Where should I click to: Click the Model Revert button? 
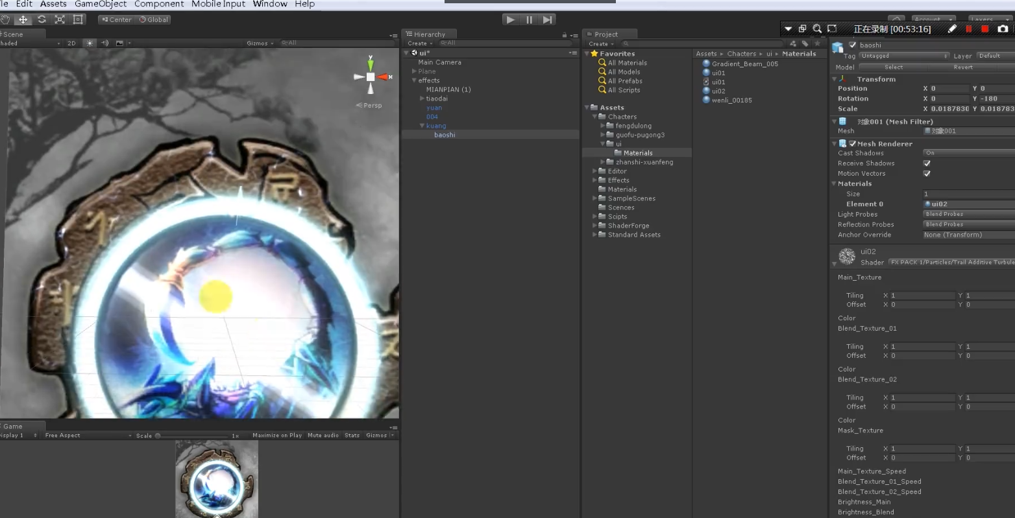point(963,67)
